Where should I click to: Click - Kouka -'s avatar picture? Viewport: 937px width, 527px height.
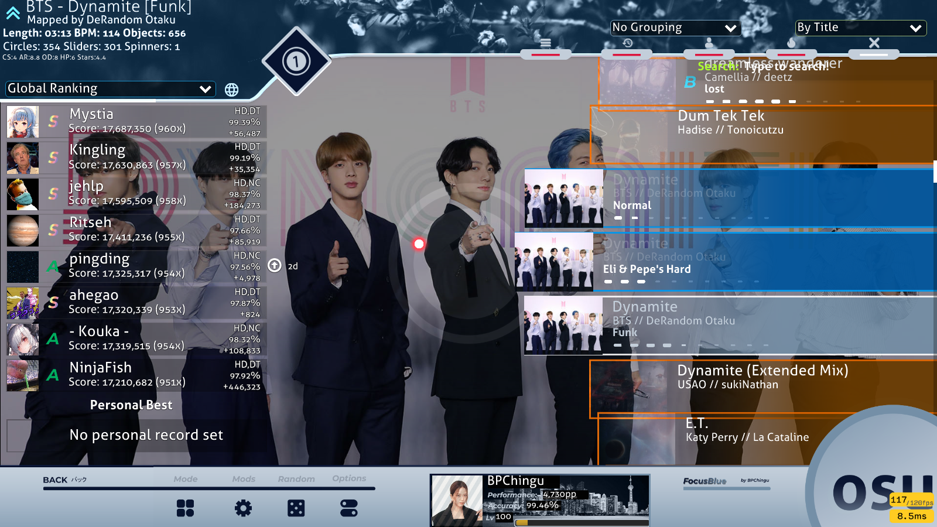click(x=23, y=340)
